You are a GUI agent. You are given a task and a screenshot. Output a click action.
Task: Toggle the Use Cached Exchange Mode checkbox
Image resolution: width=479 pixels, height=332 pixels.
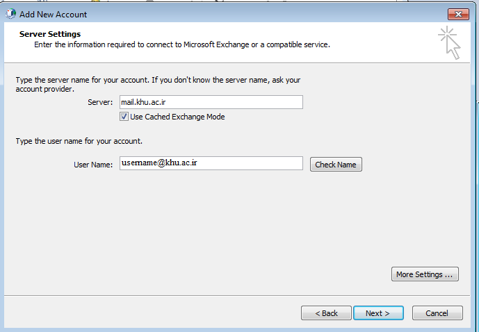pos(124,117)
